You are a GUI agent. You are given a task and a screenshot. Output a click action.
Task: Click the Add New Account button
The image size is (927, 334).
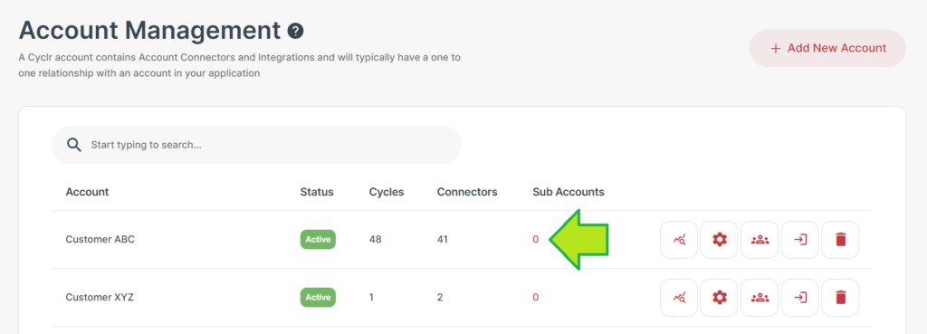click(827, 49)
